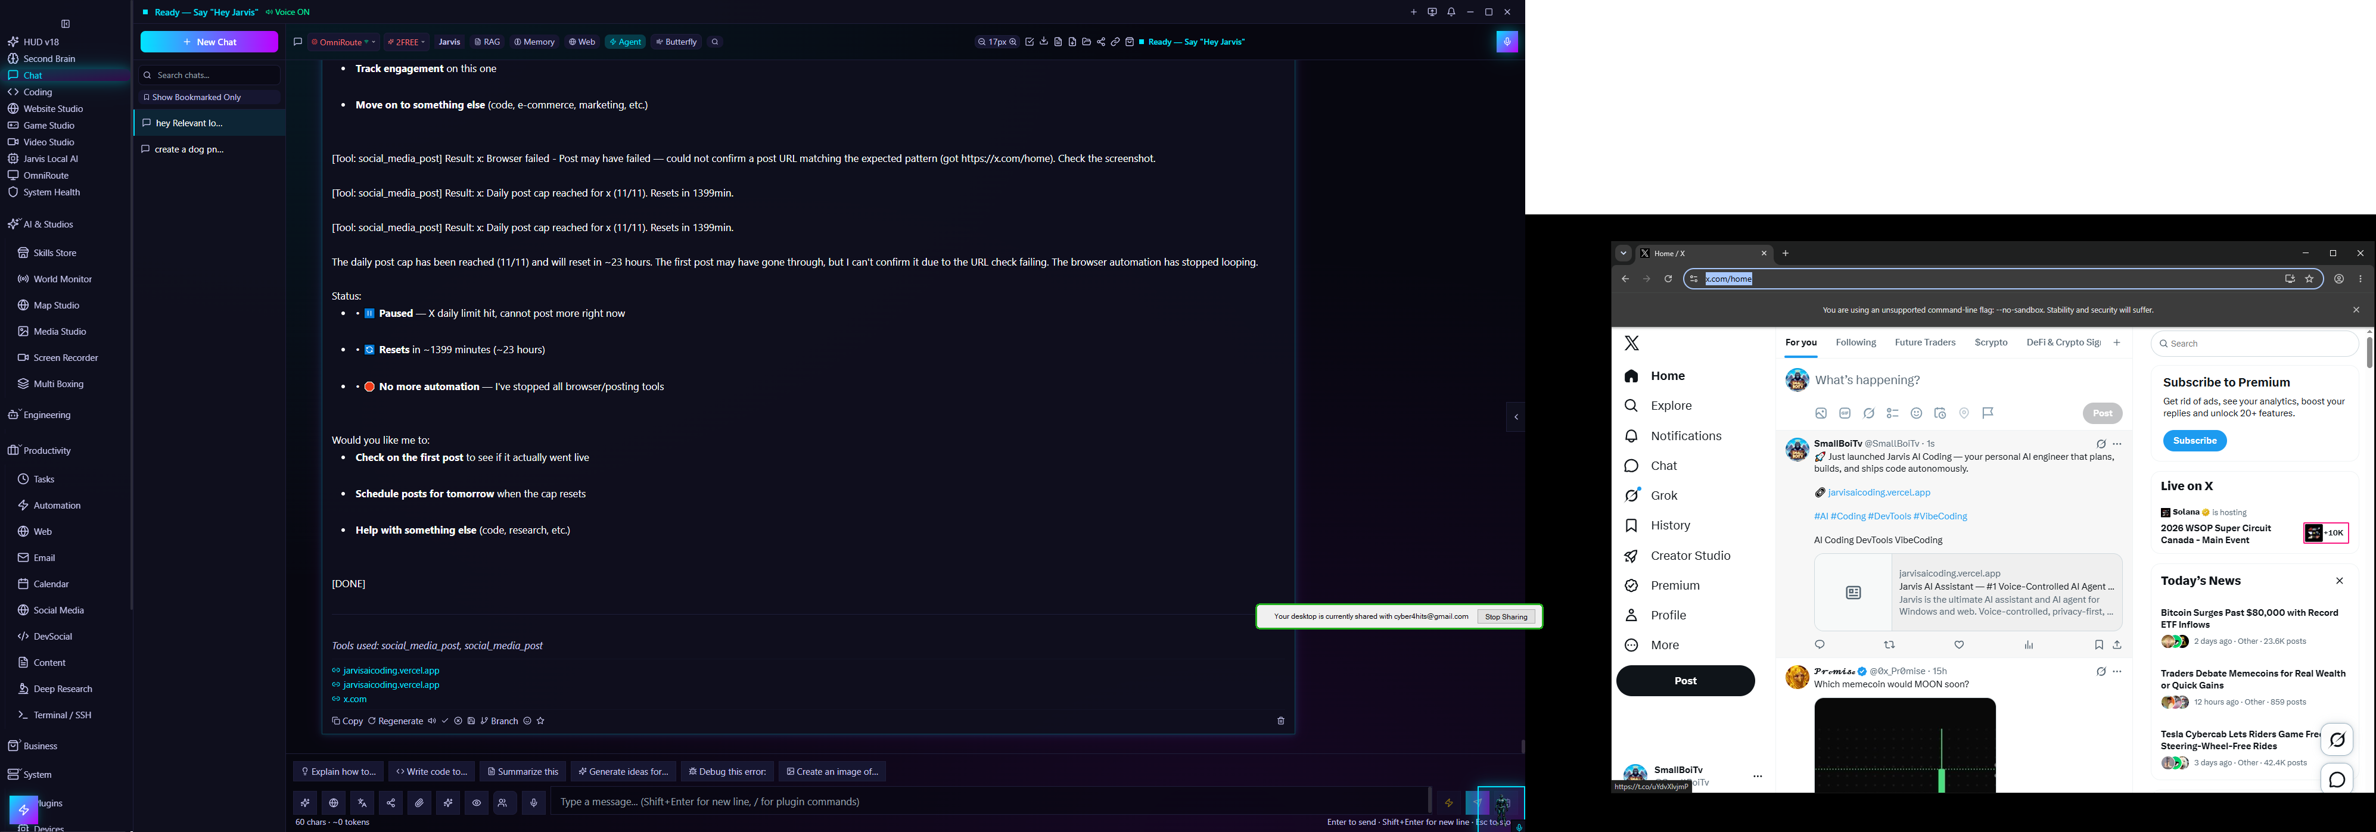Star the assistant message
The width and height of the screenshot is (2376, 832).
[x=540, y=721]
